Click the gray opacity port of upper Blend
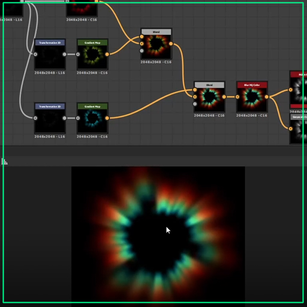 click(142, 51)
